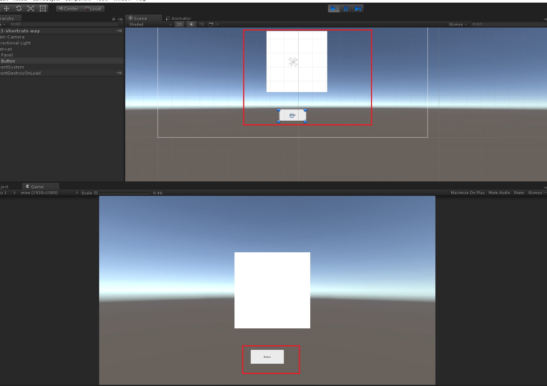Viewport: 547px width, 386px height.
Task: Advance one frame with the Step button
Action: (358, 8)
